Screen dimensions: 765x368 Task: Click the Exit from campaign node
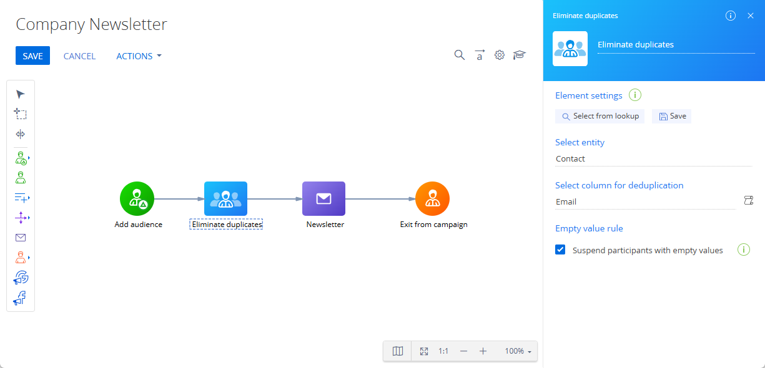pyautogui.click(x=432, y=199)
